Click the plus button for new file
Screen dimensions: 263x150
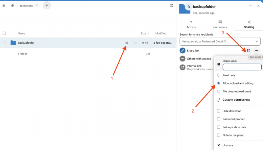click(47, 5)
